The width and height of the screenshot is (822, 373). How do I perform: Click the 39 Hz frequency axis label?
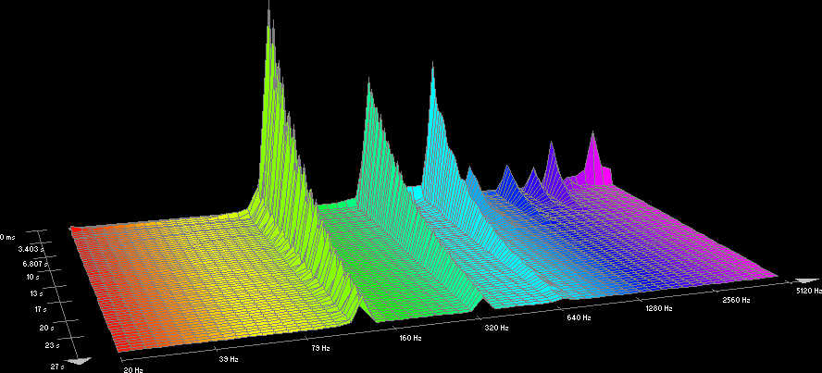(x=229, y=359)
